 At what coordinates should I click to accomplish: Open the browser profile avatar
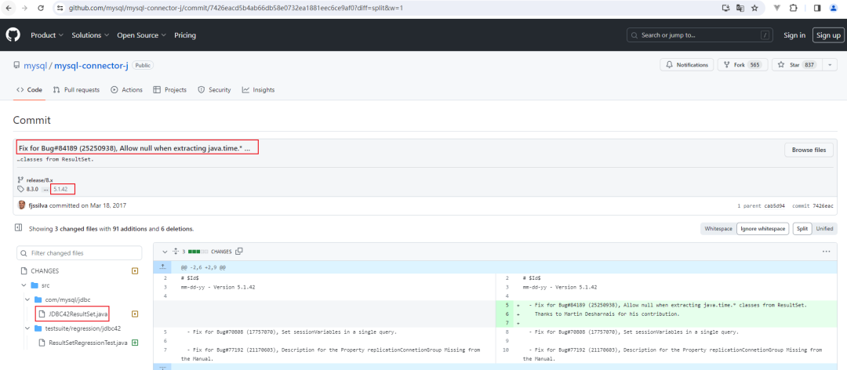[834, 8]
